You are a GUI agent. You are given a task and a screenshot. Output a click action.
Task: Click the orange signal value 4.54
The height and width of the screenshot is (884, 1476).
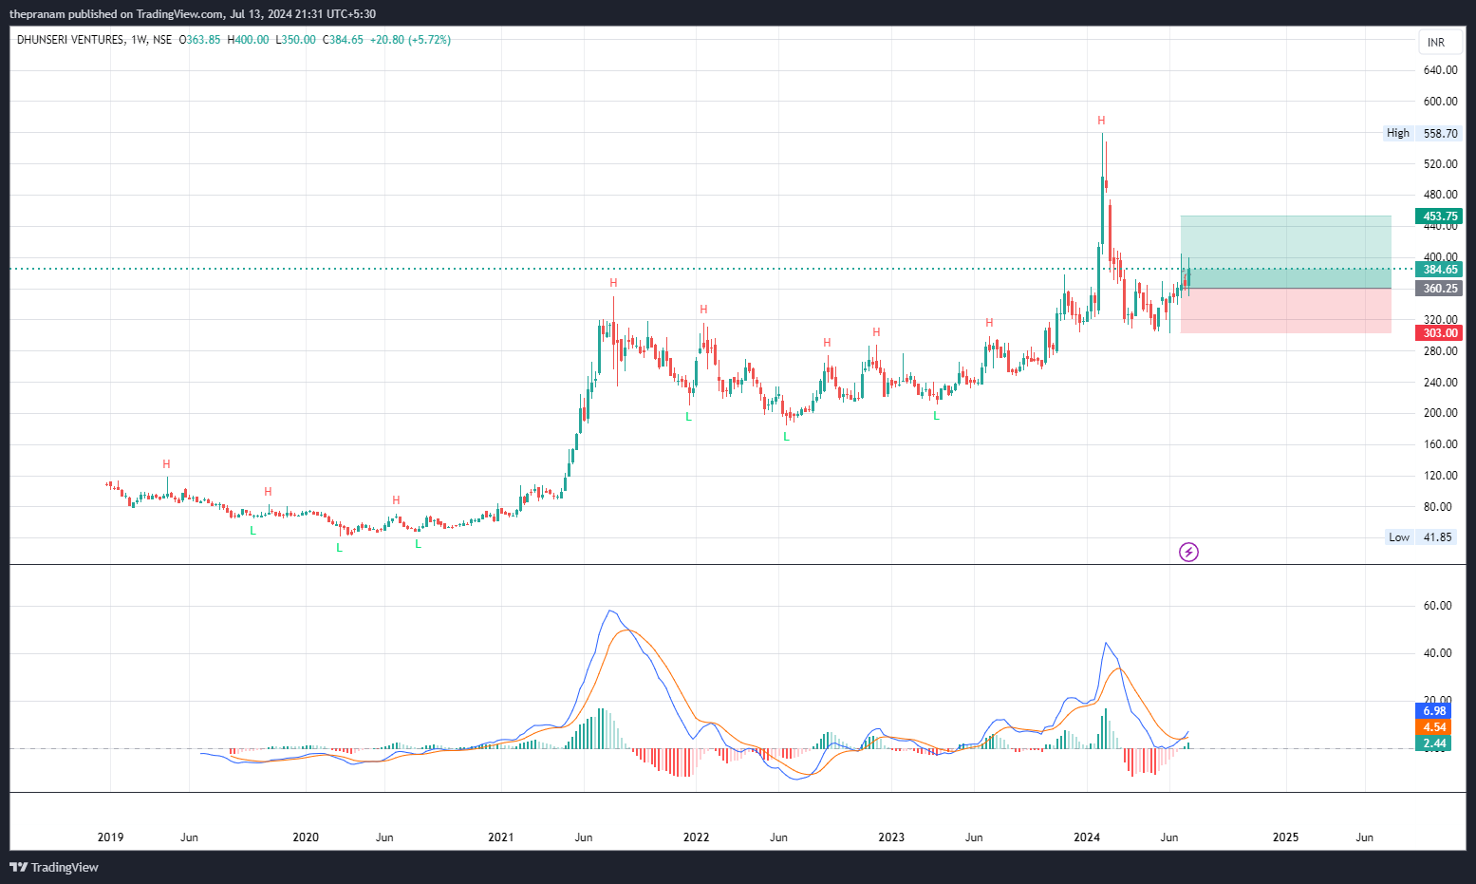click(1433, 727)
